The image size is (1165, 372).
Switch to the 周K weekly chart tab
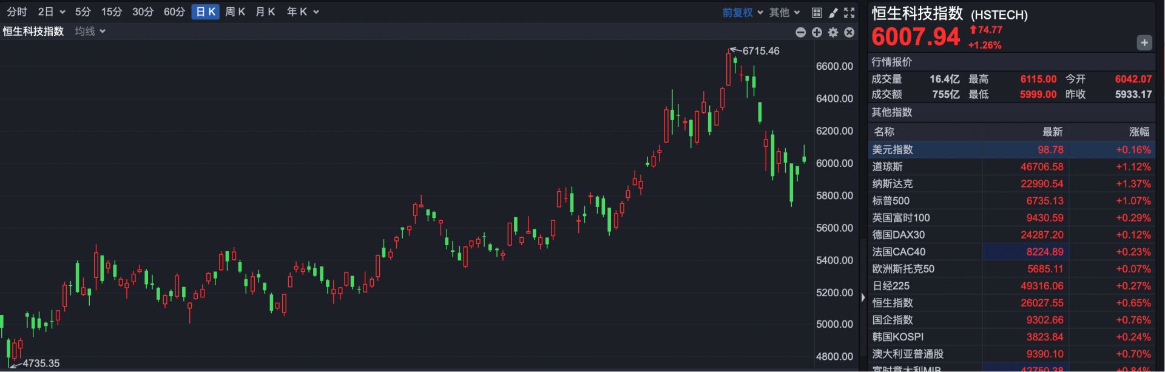[x=235, y=12]
